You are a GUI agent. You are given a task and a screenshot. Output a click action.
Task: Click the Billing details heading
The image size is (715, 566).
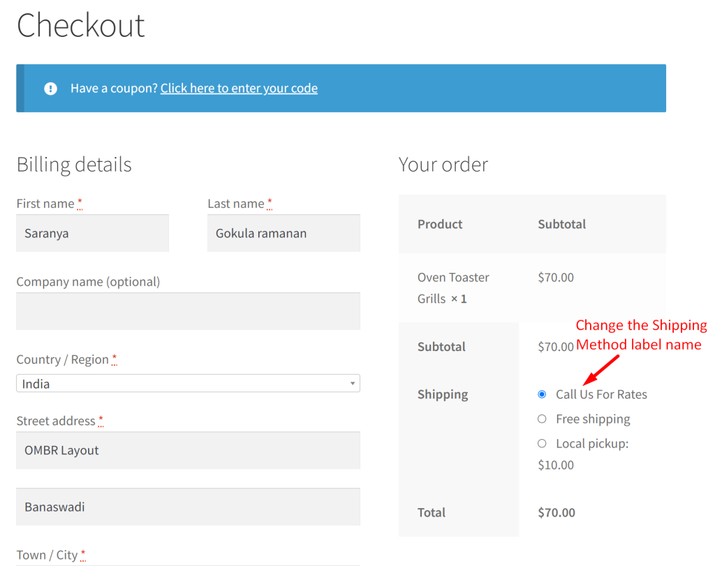pos(74,165)
